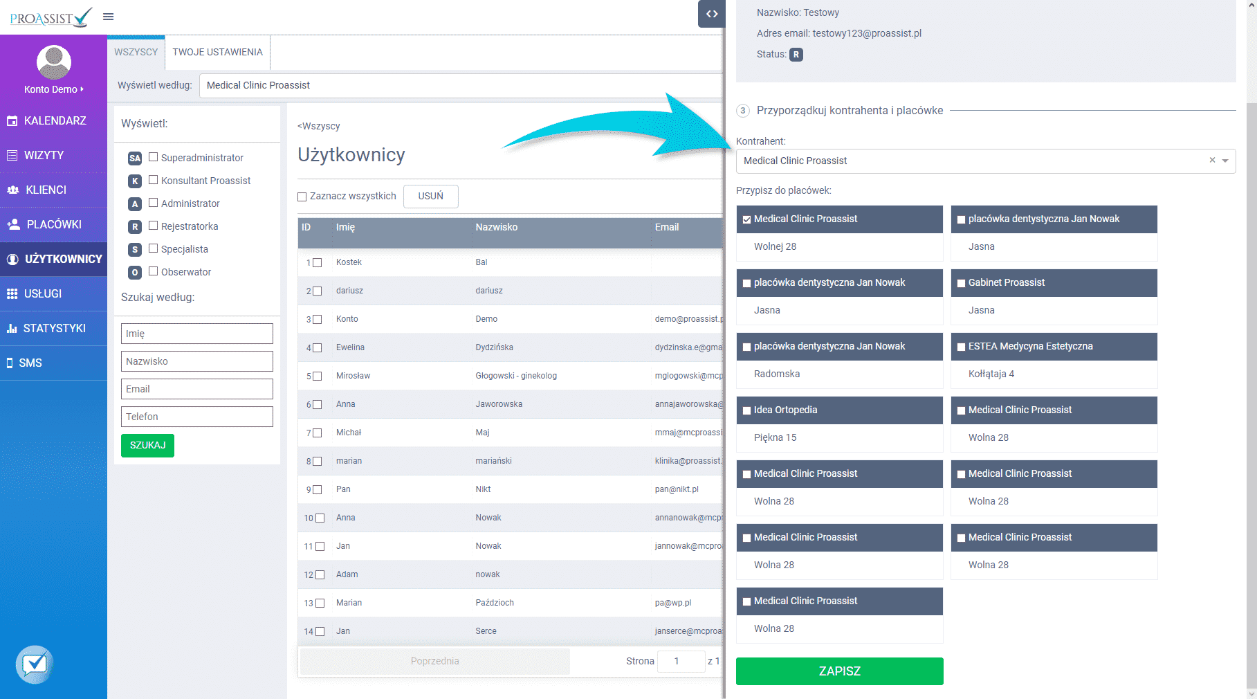This screenshot has width=1257, height=699.
Task: Uncheck Medical Clinic Proassist Wolnej 28
Action: click(x=747, y=219)
